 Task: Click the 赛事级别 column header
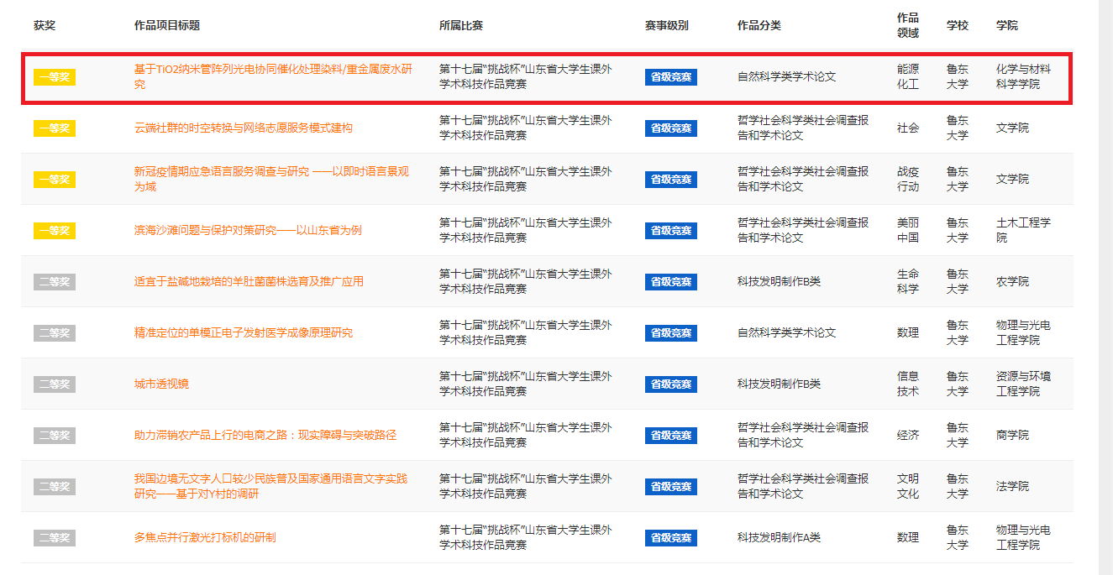click(667, 25)
